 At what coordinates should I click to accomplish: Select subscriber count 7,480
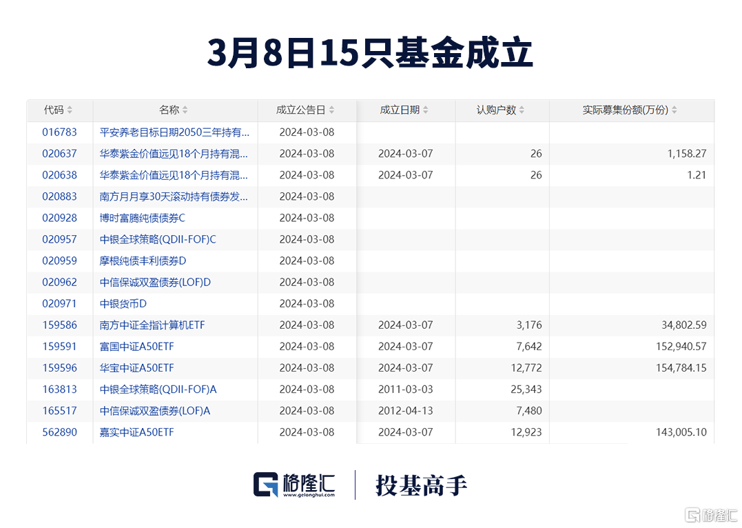pyautogui.click(x=529, y=411)
